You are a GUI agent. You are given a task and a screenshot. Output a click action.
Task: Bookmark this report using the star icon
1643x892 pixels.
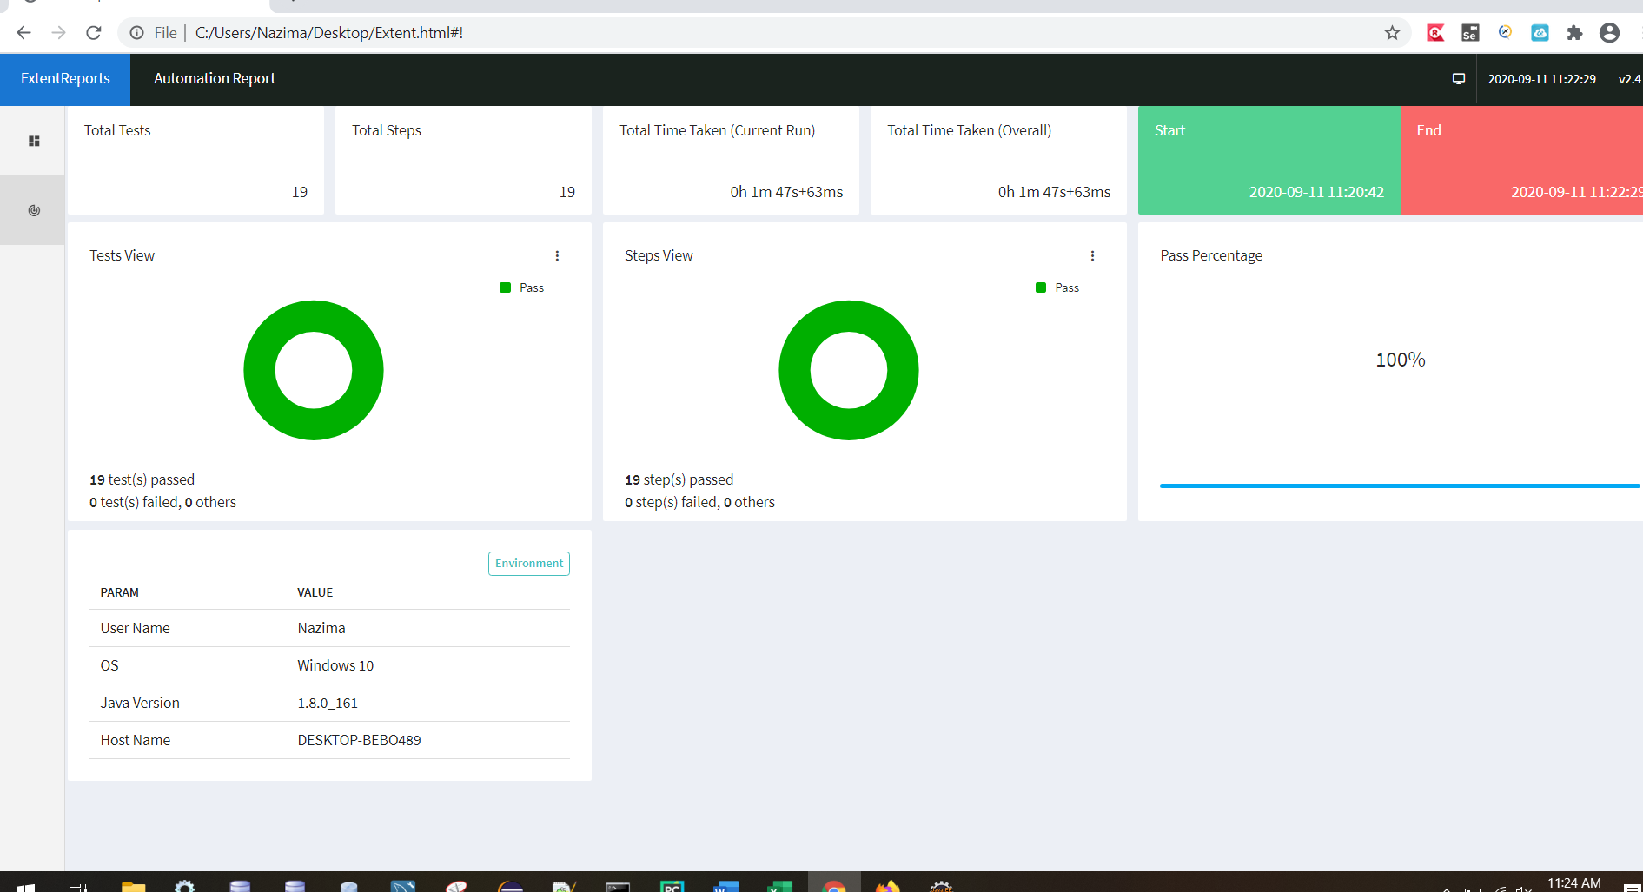tap(1392, 32)
